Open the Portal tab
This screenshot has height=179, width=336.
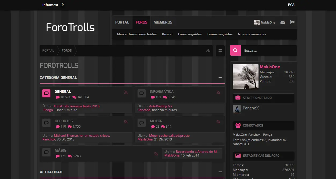click(x=122, y=22)
